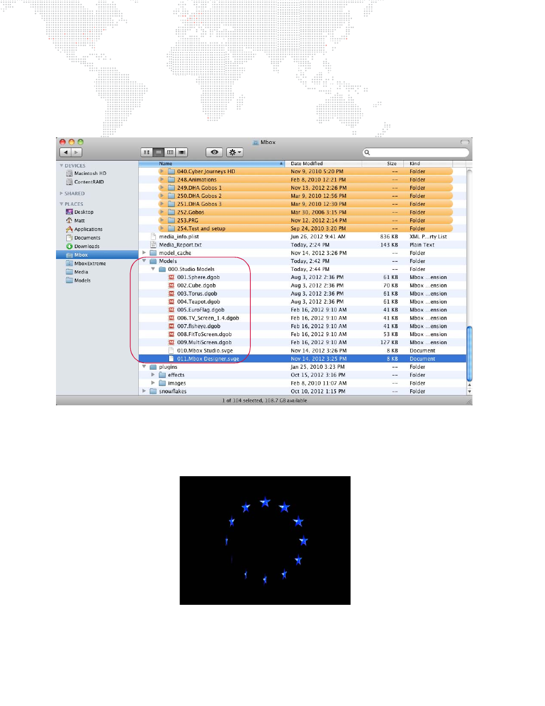Switch Finder to Cover Flow view
The width and height of the screenshot is (545, 706).
click(182, 153)
